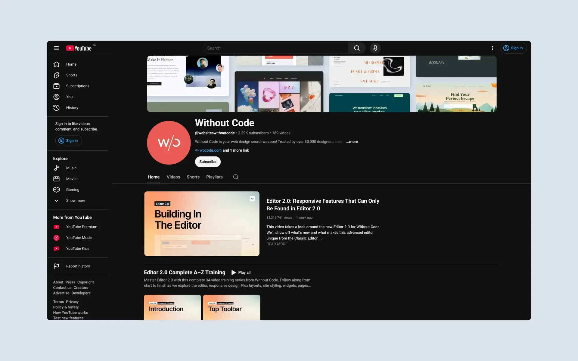Image resolution: width=578 pixels, height=361 pixels.
Task: Click the Gaming controller icon
Action: click(x=56, y=190)
